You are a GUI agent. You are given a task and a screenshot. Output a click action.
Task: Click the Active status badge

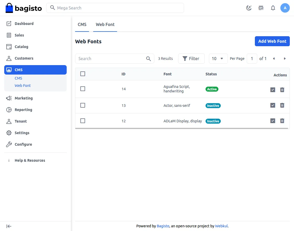click(x=212, y=89)
